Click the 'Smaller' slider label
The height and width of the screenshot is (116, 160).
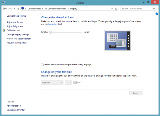[x=44, y=32]
